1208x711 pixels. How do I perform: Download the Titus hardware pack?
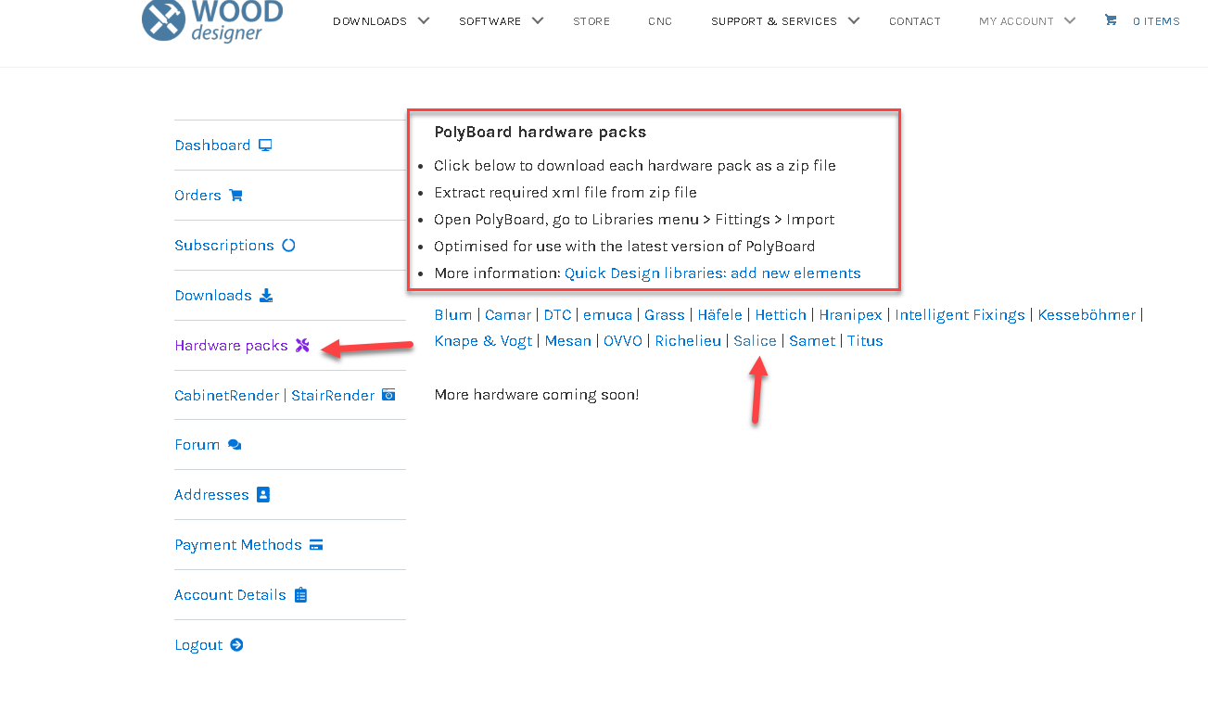865,341
